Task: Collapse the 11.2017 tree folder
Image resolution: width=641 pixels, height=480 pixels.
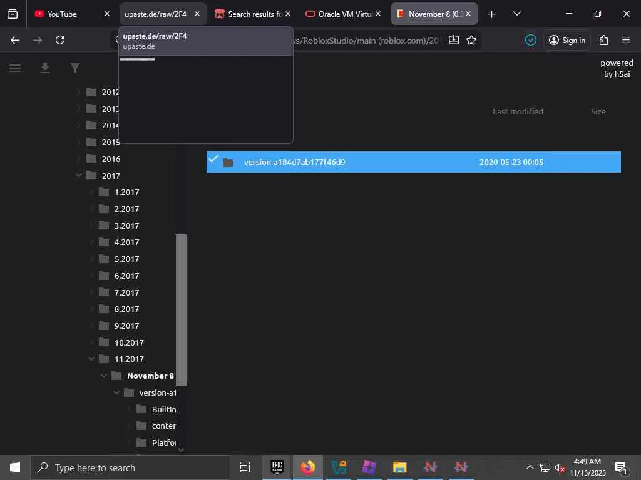Action: pyautogui.click(x=91, y=359)
